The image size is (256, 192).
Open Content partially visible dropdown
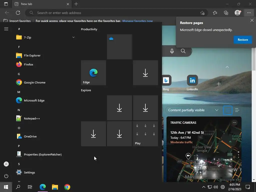[x=193, y=110]
